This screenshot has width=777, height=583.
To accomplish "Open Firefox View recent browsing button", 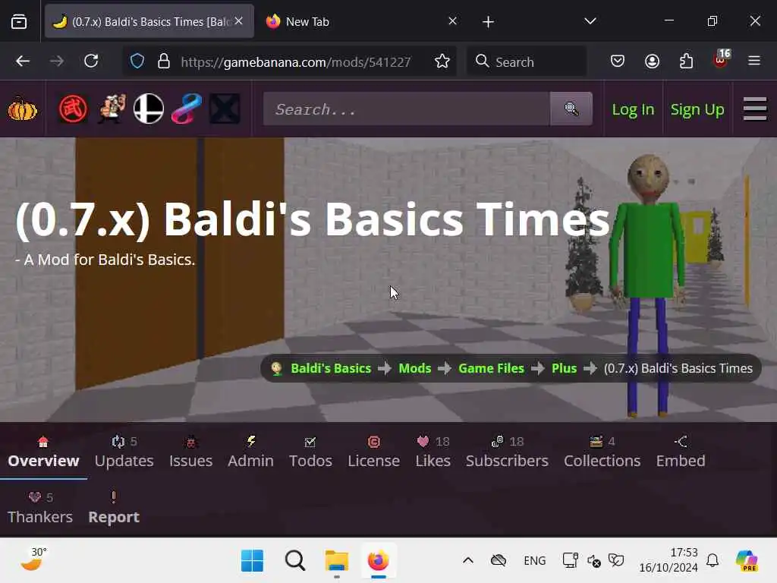I will (19, 21).
